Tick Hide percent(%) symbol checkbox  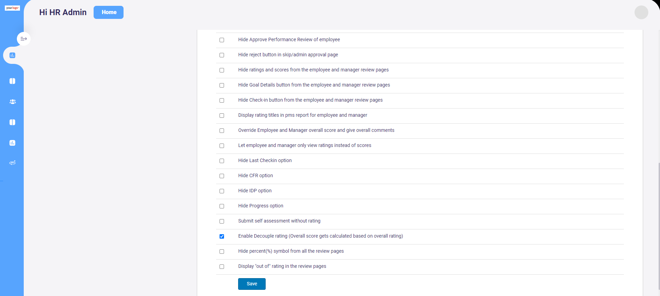point(222,252)
